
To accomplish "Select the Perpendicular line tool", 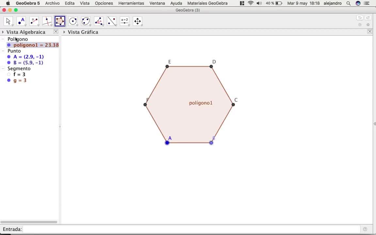I will [x=47, y=21].
